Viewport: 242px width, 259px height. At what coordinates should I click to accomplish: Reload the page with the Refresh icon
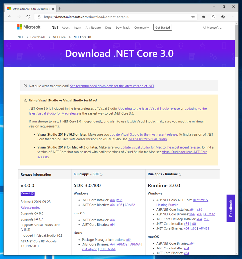click(x=28, y=17)
